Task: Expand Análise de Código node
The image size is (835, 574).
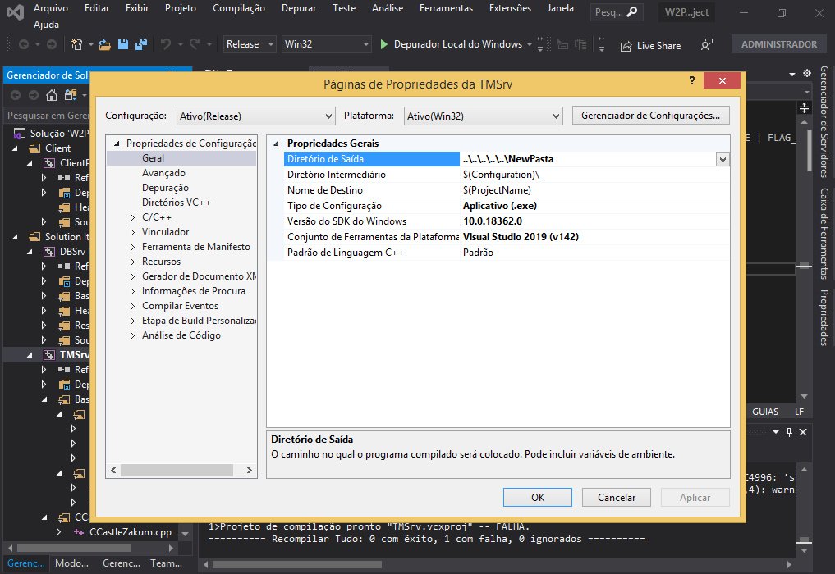Action: click(x=133, y=335)
